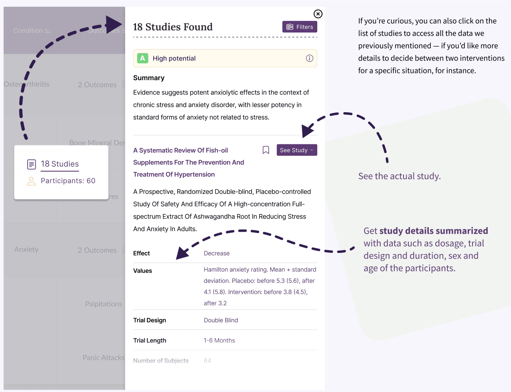Bookmark the fish-oil systematic review study
Image resolution: width=511 pixels, height=392 pixels.
point(266,150)
